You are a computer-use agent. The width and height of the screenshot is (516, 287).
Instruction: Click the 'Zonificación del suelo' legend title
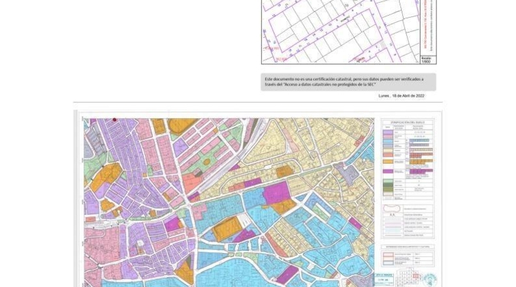tap(408, 122)
